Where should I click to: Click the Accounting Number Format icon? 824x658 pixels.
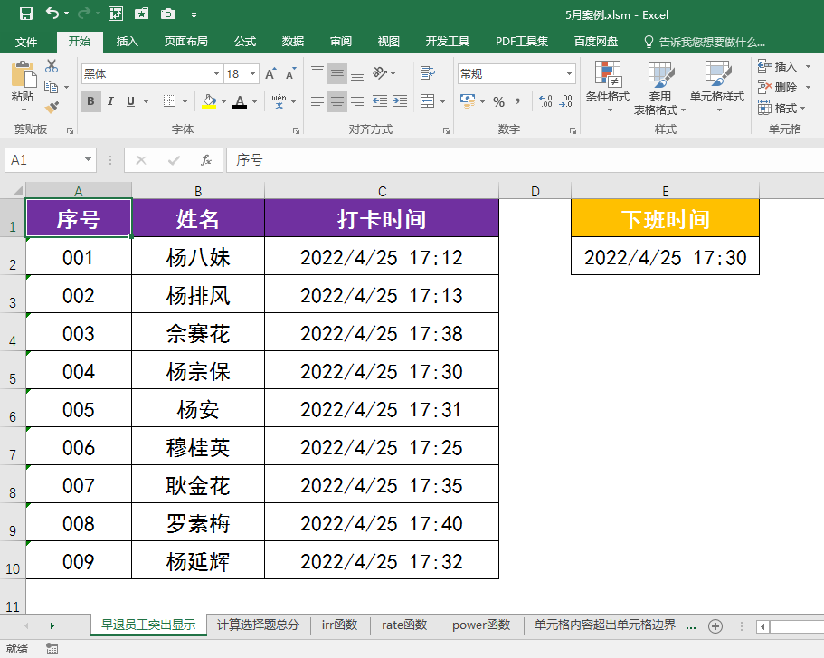[x=468, y=101]
